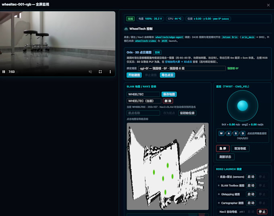Click the center green waypoint on SLAM map
274x216 pixels.
tap(163, 179)
